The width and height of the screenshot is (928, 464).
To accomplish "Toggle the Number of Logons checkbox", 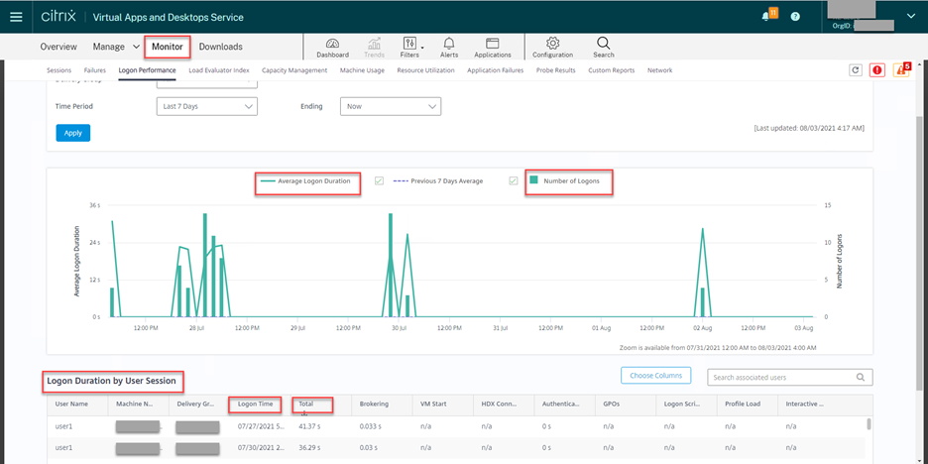I will 514,180.
